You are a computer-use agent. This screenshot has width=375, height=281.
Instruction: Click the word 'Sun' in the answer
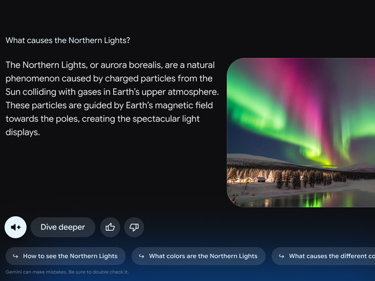tap(13, 92)
